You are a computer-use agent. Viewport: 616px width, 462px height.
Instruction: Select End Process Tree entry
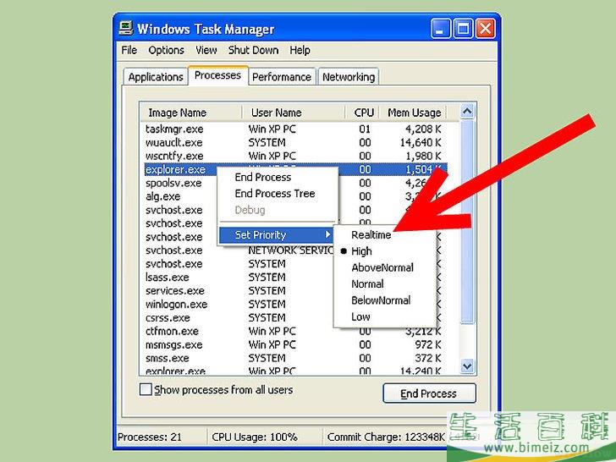[x=275, y=193]
